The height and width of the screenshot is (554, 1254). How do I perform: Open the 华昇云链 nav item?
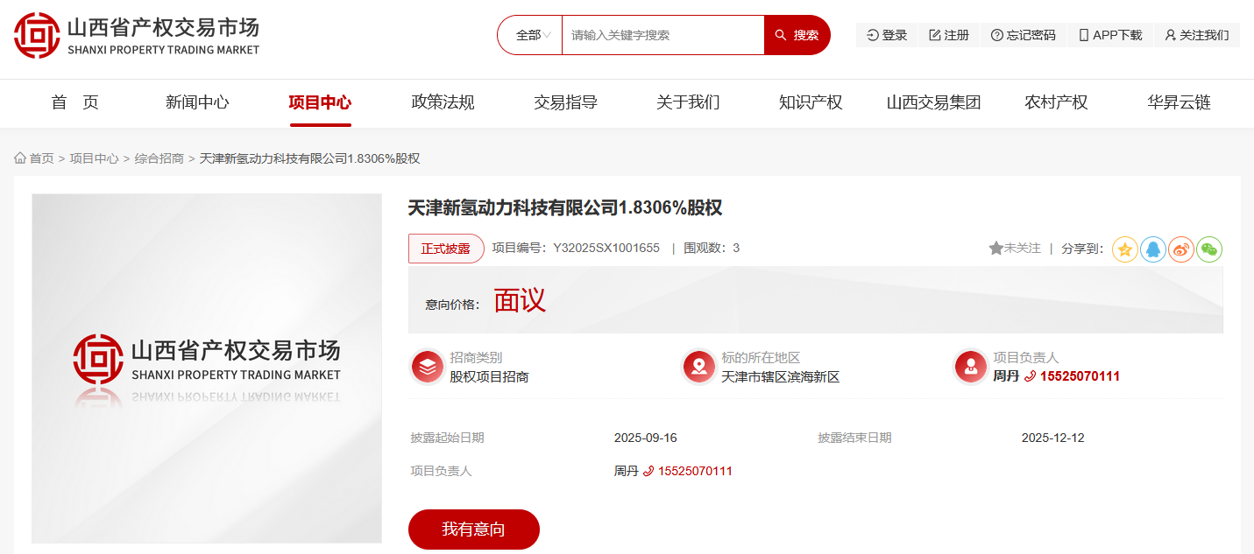[1179, 102]
